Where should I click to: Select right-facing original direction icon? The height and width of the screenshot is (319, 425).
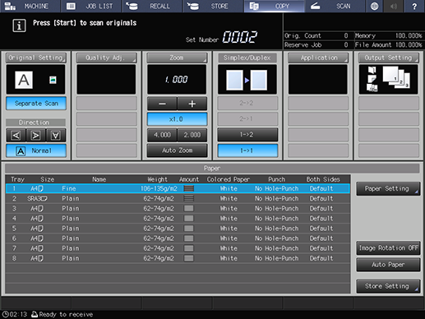(36, 136)
